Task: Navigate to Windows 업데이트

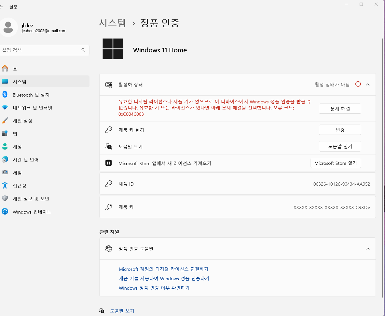Action: coord(45,212)
